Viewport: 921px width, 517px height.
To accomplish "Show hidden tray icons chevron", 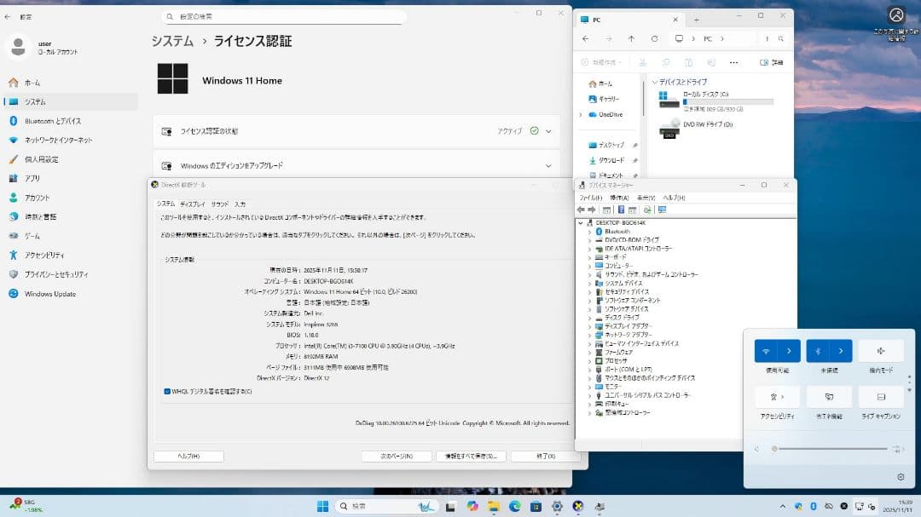I will click(x=782, y=506).
